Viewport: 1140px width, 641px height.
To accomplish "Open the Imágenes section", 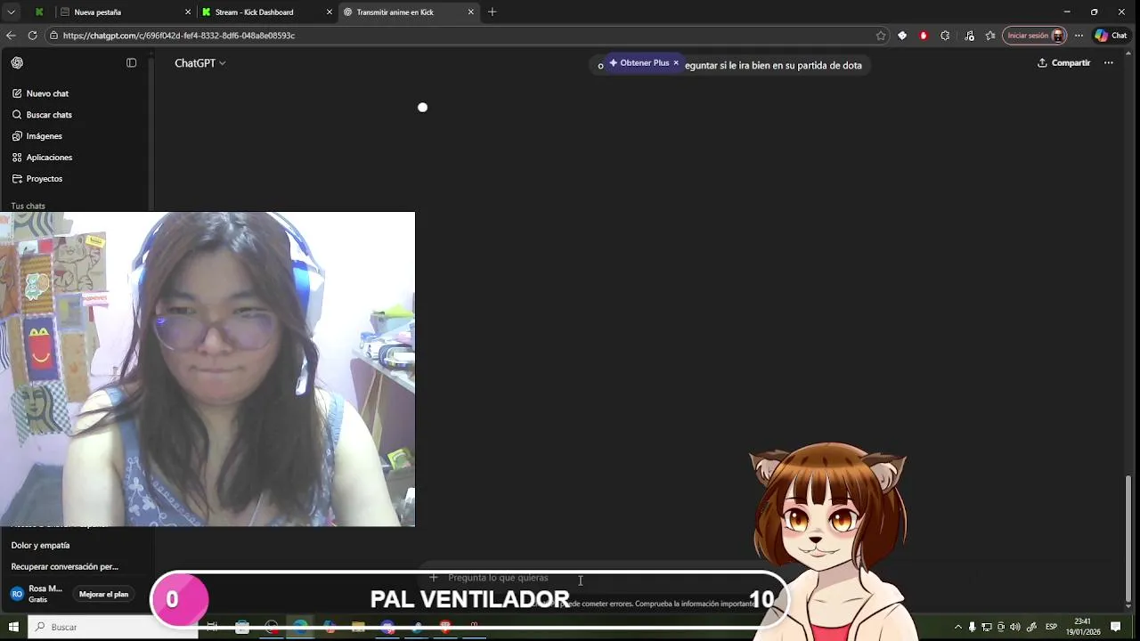I will pyautogui.click(x=44, y=136).
